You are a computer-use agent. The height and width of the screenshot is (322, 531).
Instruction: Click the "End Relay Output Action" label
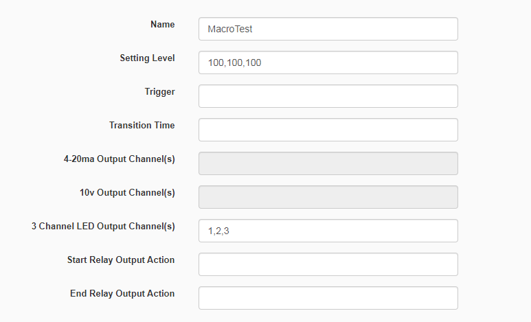[122, 293]
